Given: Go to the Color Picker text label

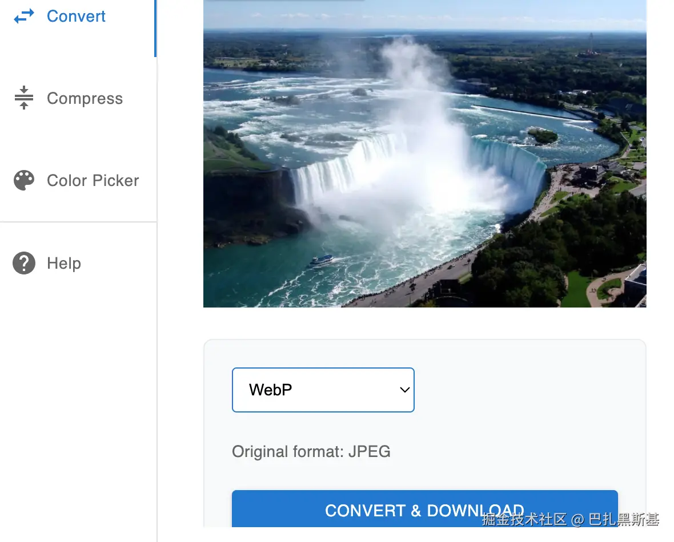Looking at the screenshot, I should (93, 180).
